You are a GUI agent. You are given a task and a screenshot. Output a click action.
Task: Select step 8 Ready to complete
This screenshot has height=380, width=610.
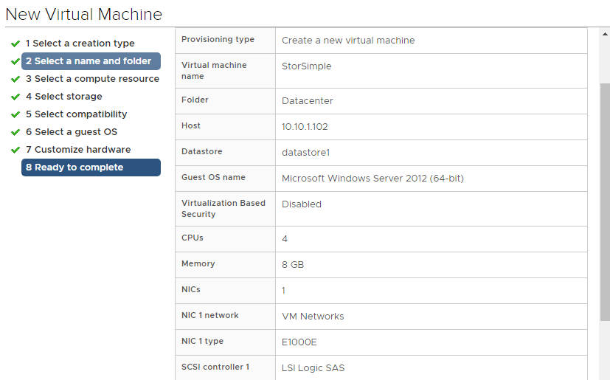91,167
